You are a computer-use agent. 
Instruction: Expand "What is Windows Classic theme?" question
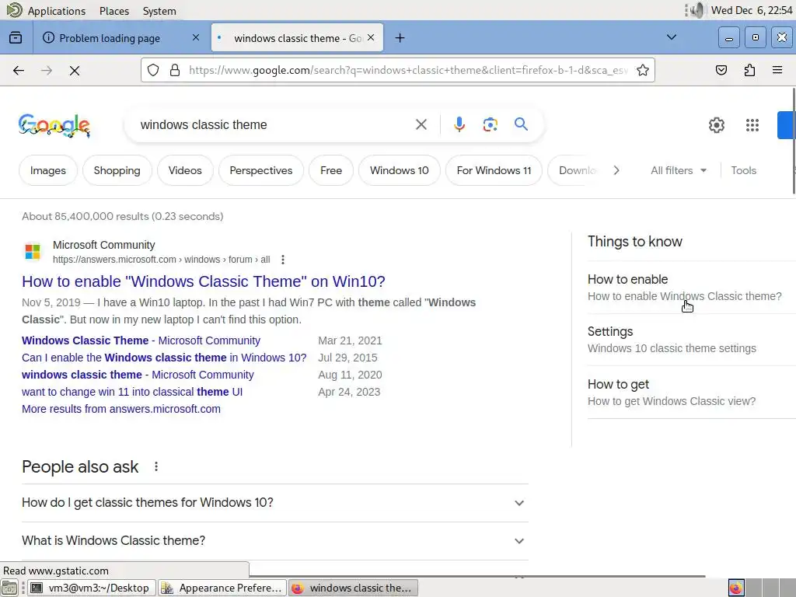tap(274, 541)
